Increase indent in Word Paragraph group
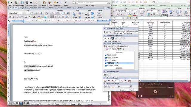The width and height of the screenshot is (191, 107). (x=68, y=13)
